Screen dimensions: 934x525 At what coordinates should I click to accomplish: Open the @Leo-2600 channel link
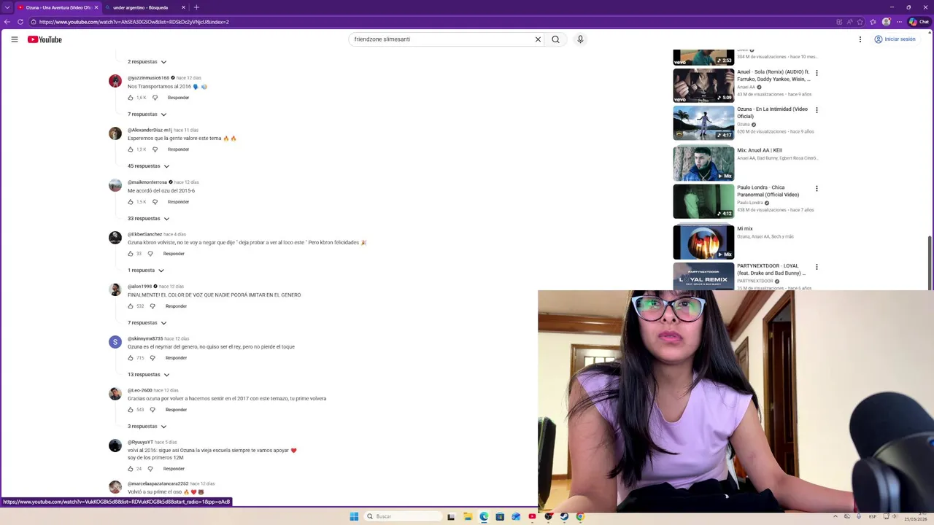pyautogui.click(x=140, y=390)
